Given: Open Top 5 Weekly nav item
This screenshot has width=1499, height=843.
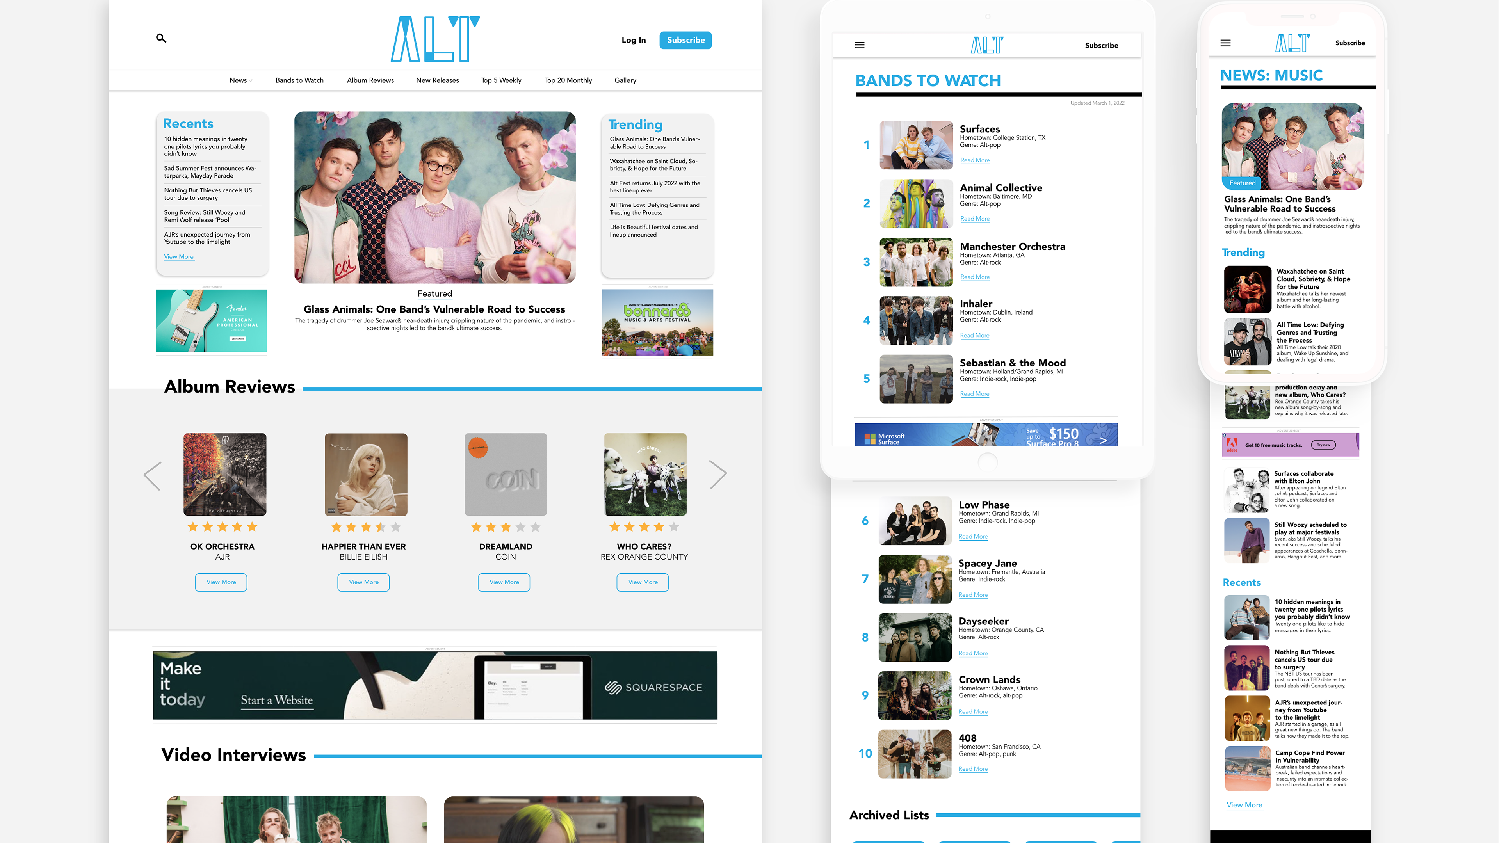Looking at the screenshot, I should click(x=501, y=80).
